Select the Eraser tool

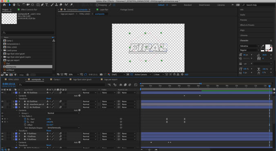(61, 5)
